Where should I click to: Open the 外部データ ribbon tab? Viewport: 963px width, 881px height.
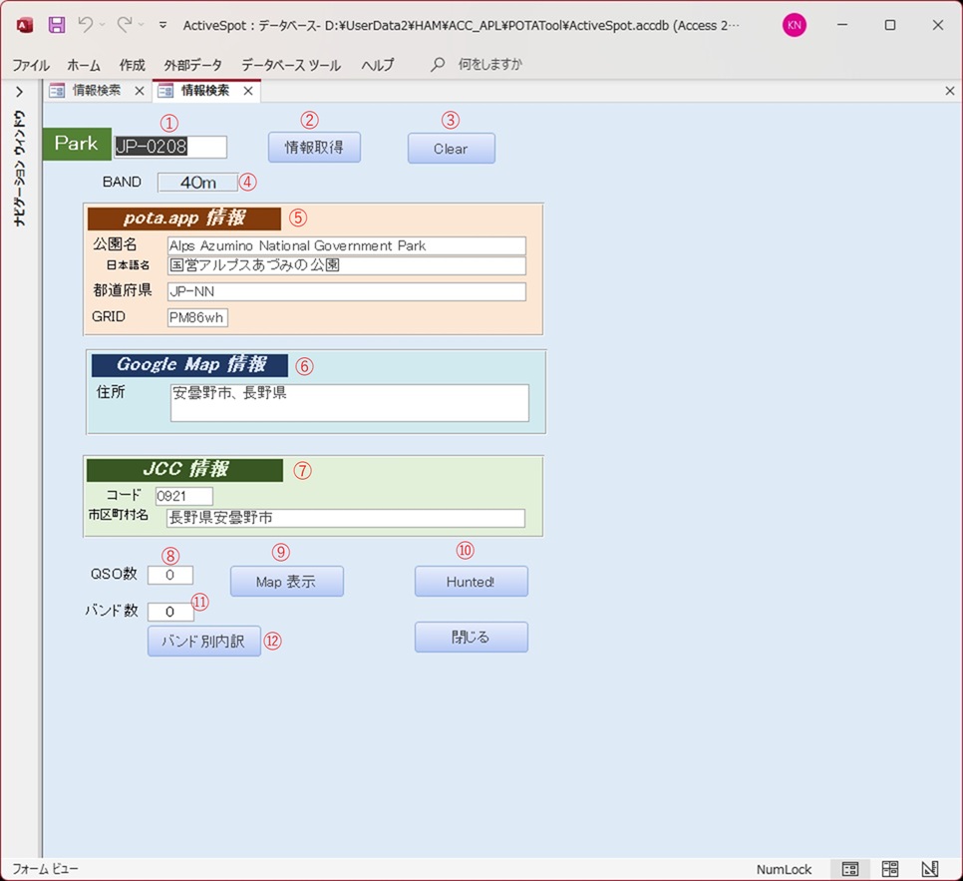click(193, 65)
